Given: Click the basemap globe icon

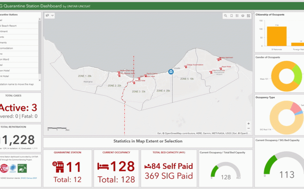Looking at the screenshot, I should [243, 16].
